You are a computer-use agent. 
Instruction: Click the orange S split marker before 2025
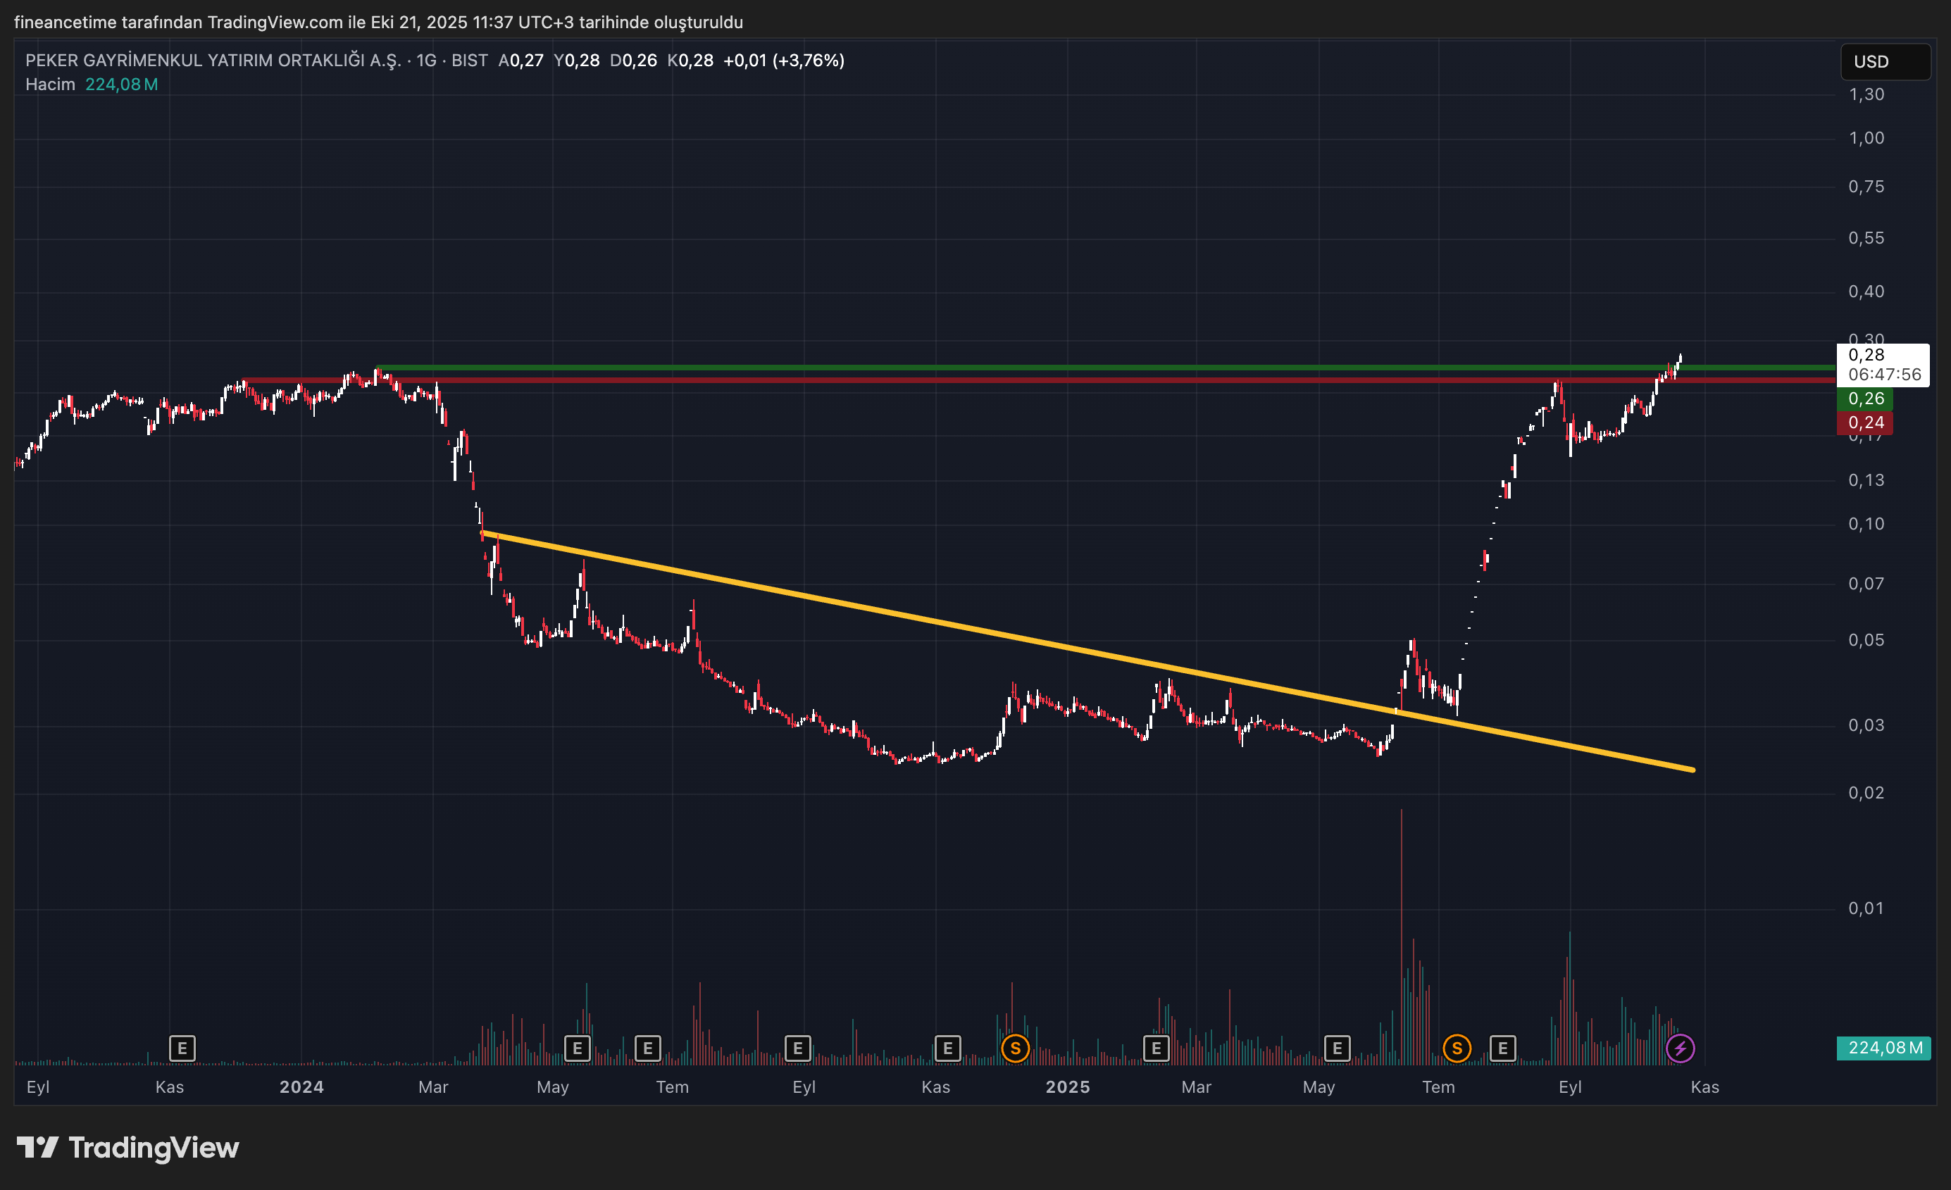(1015, 1048)
